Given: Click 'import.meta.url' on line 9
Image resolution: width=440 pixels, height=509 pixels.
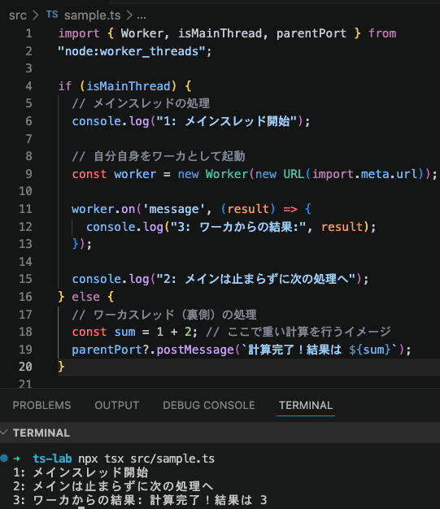Looking at the screenshot, I should (364, 174).
